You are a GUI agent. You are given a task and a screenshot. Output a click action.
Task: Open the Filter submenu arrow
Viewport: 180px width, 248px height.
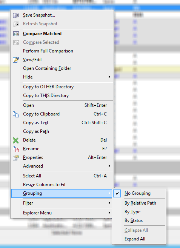tap(109, 203)
